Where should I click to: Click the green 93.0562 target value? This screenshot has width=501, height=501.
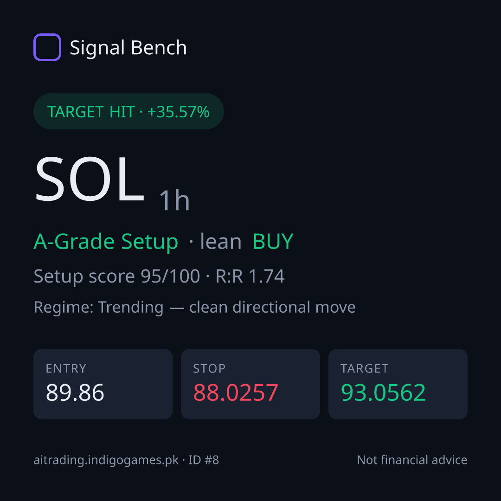(x=383, y=393)
